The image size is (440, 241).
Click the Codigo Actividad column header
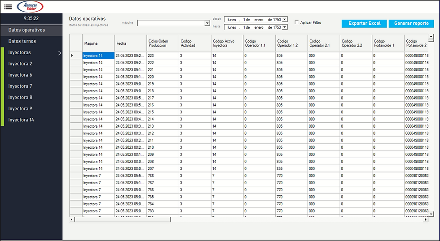point(195,43)
